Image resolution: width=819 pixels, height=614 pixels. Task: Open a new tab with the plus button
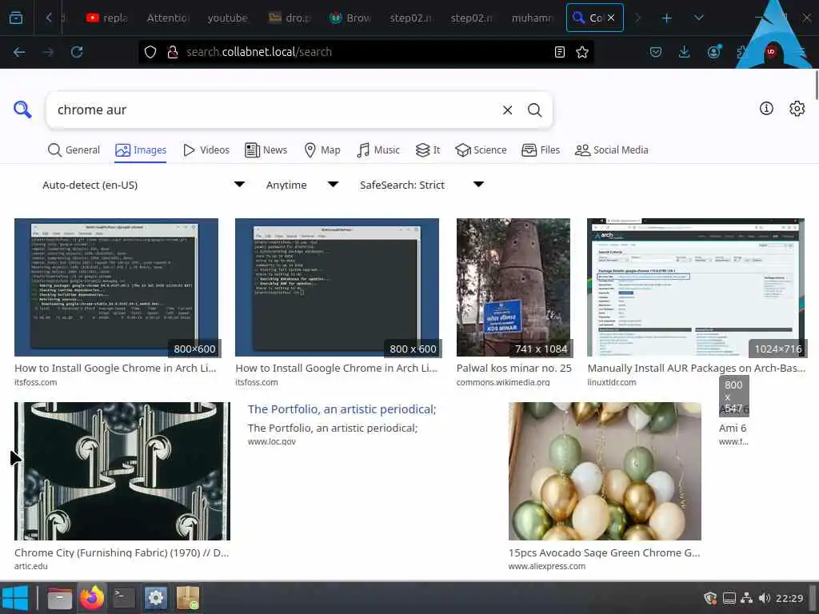[x=666, y=18]
